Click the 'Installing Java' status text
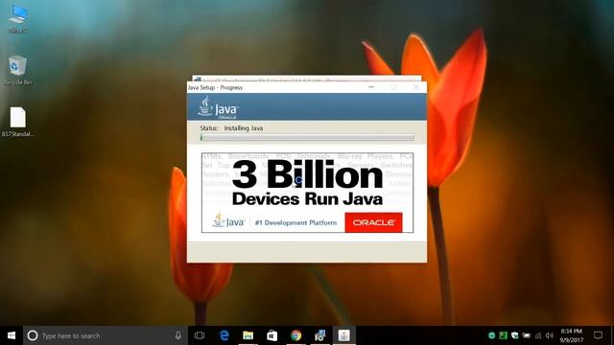The width and height of the screenshot is (614, 345). [x=243, y=127]
